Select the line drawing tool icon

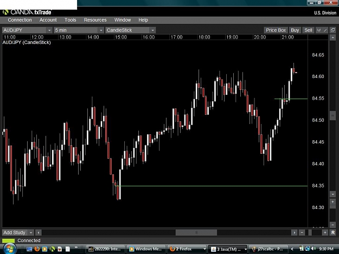325,30
